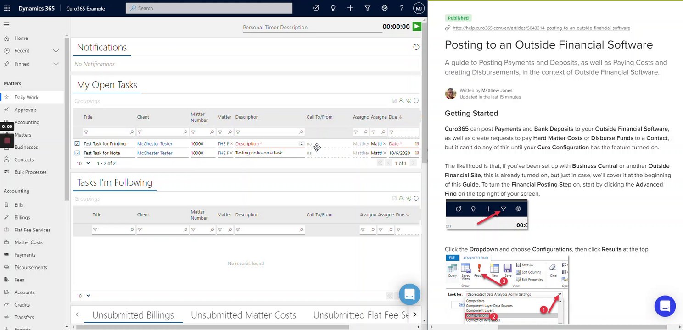Show next tabs with right chevron arrow
Screen dimensions: 683x330
click(x=415, y=314)
